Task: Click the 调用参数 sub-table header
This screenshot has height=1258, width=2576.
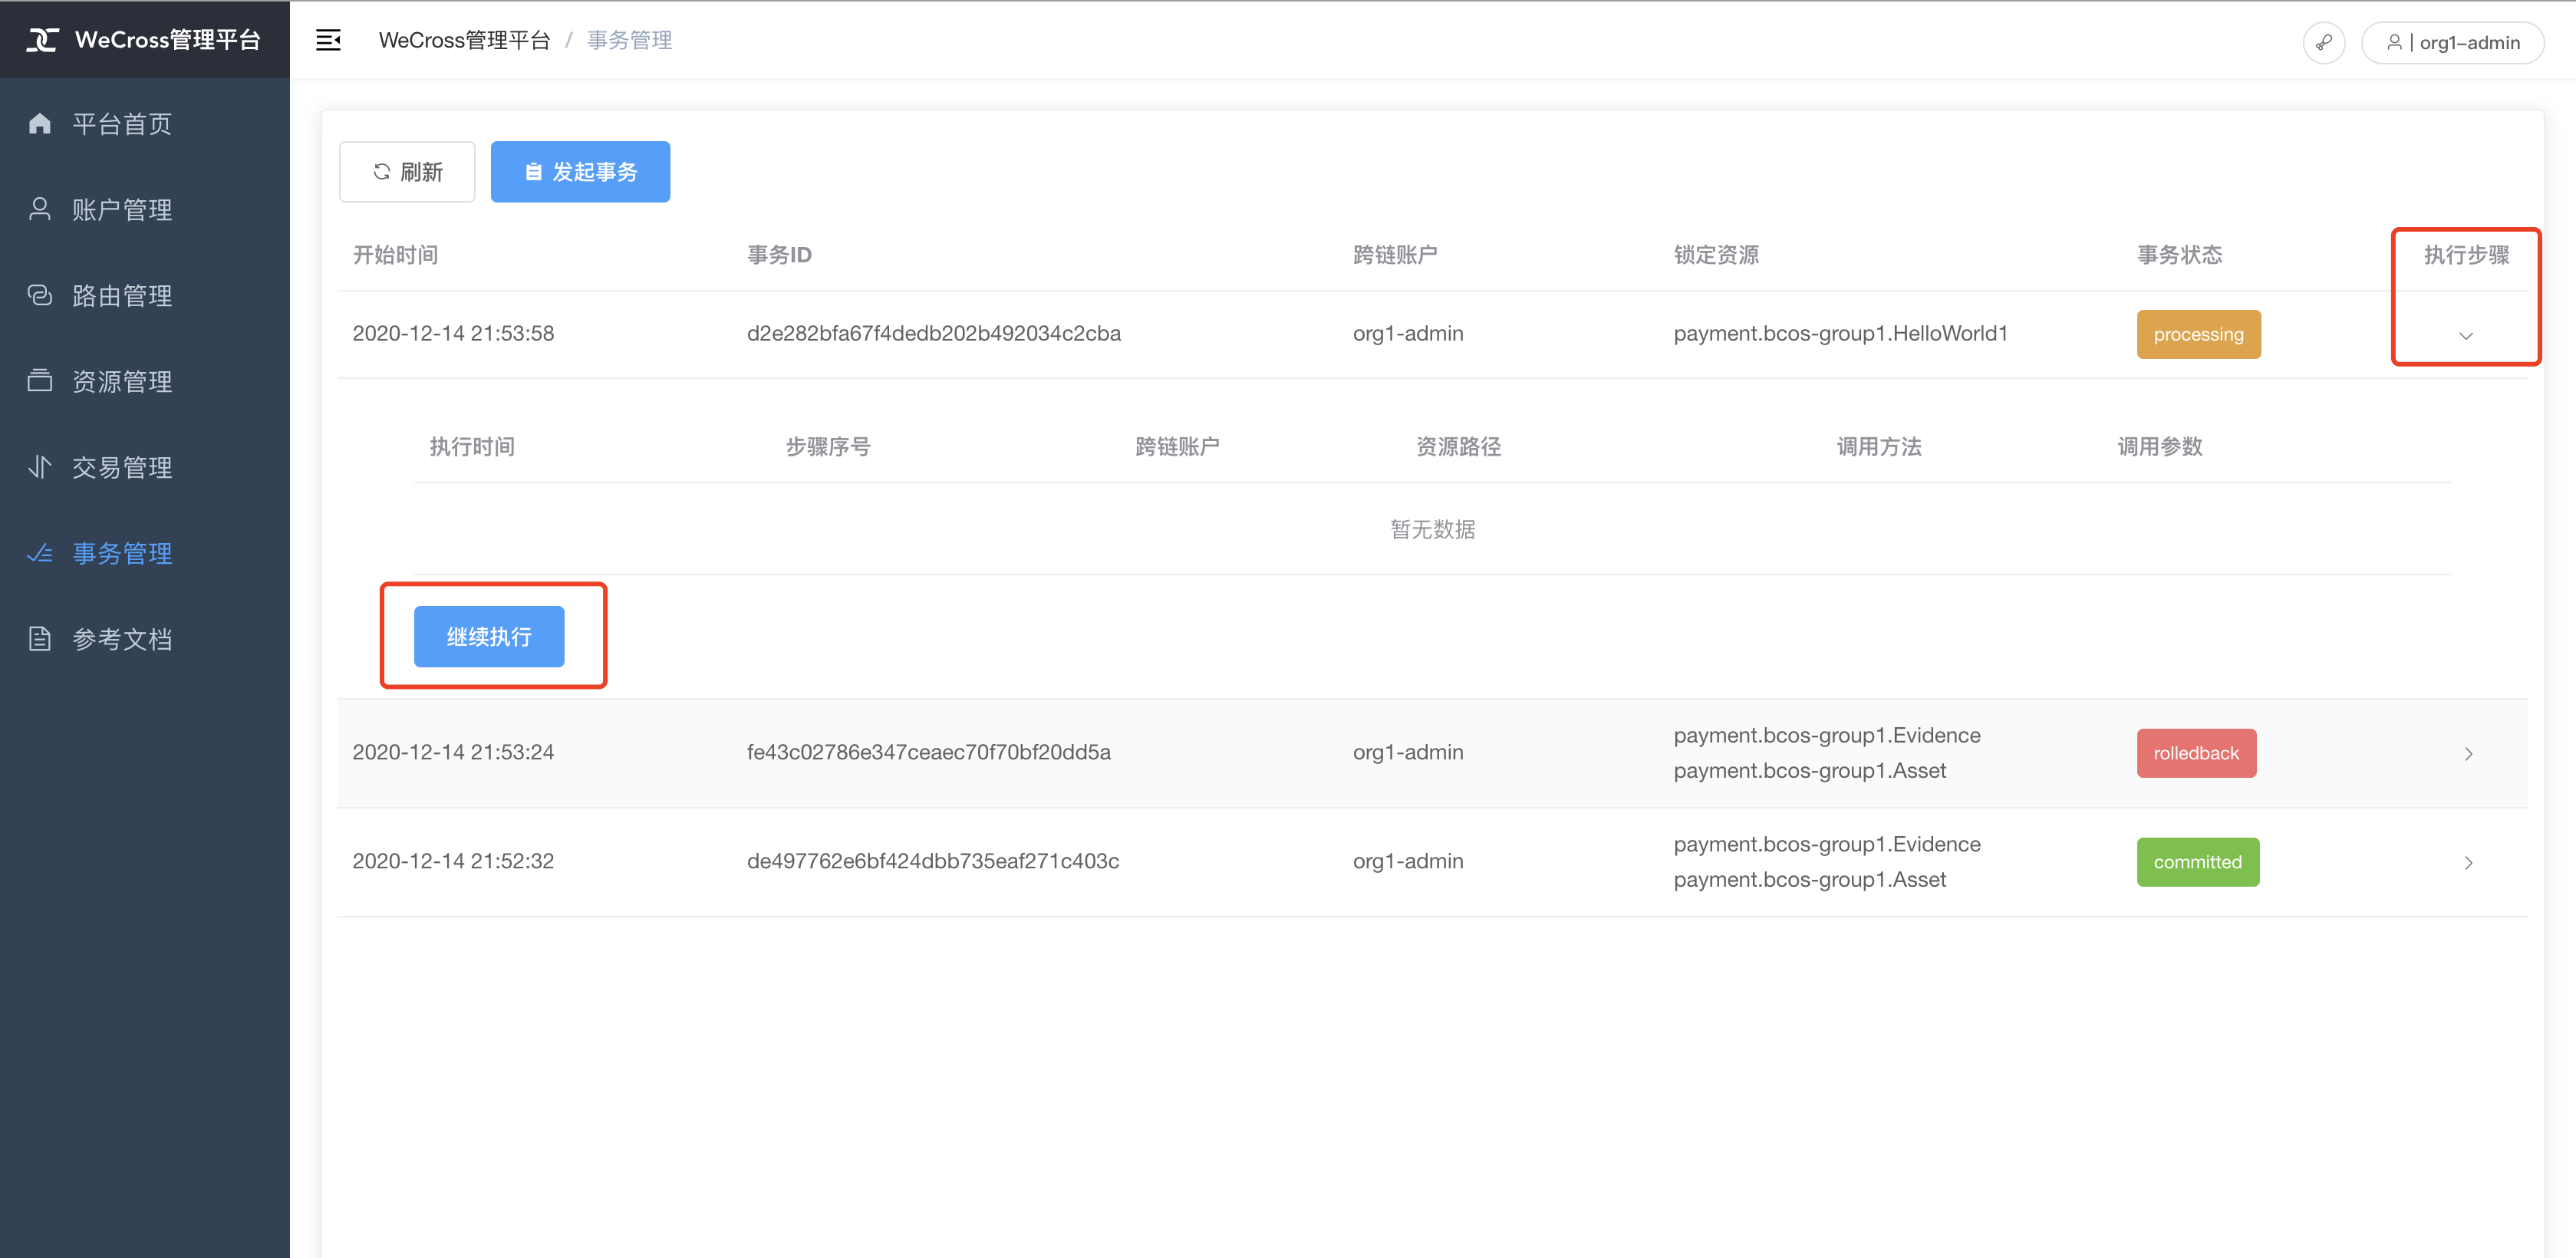Action: coord(2160,447)
